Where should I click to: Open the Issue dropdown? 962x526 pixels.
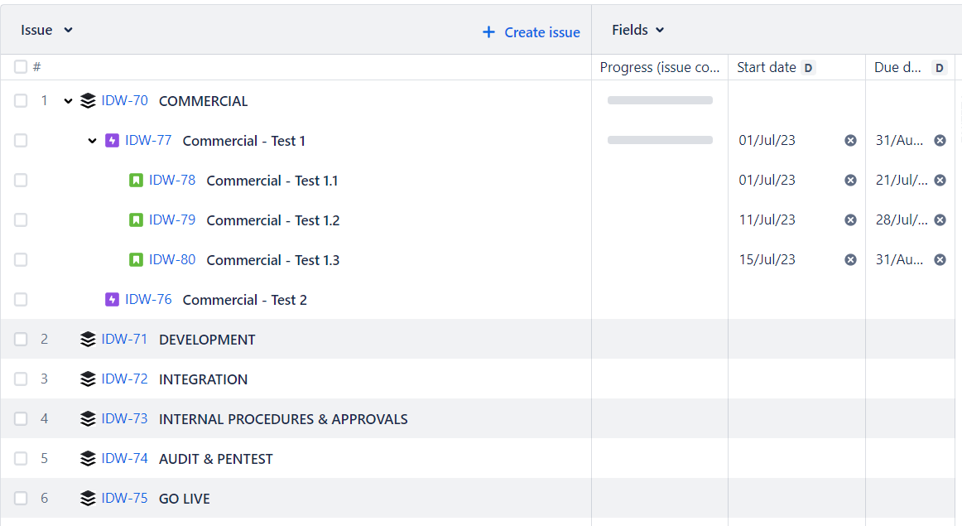46,30
